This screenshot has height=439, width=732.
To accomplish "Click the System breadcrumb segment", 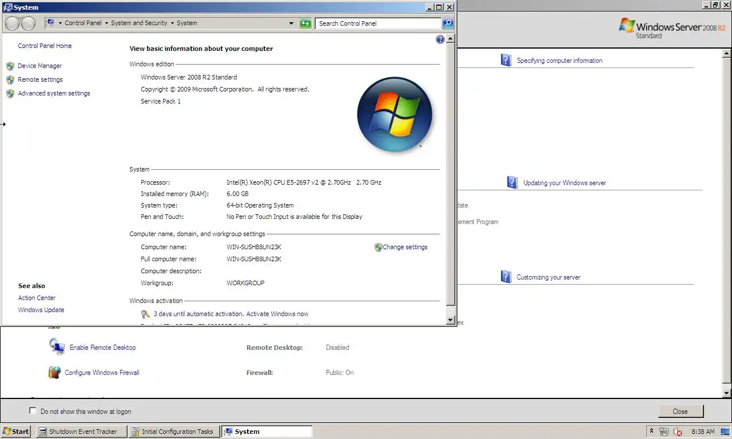I will tap(186, 23).
